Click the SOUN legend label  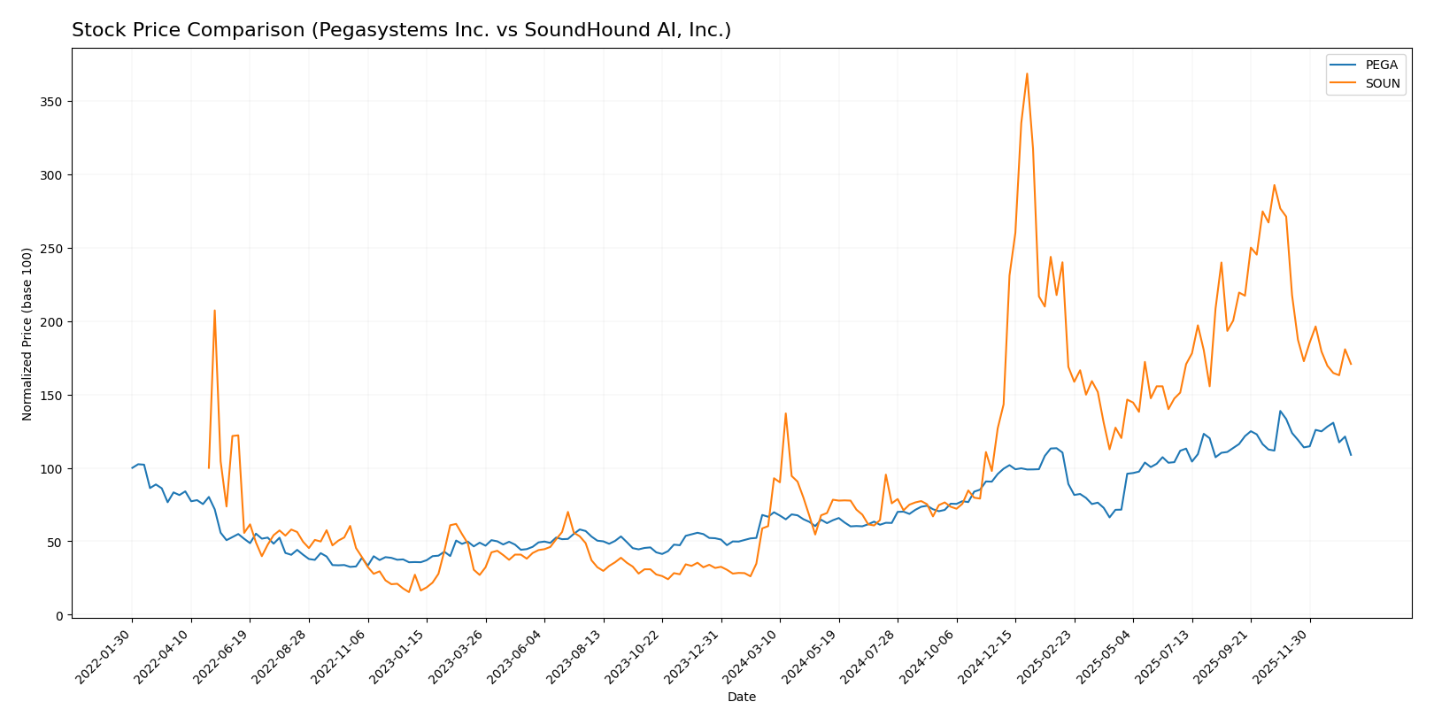(1383, 84)
